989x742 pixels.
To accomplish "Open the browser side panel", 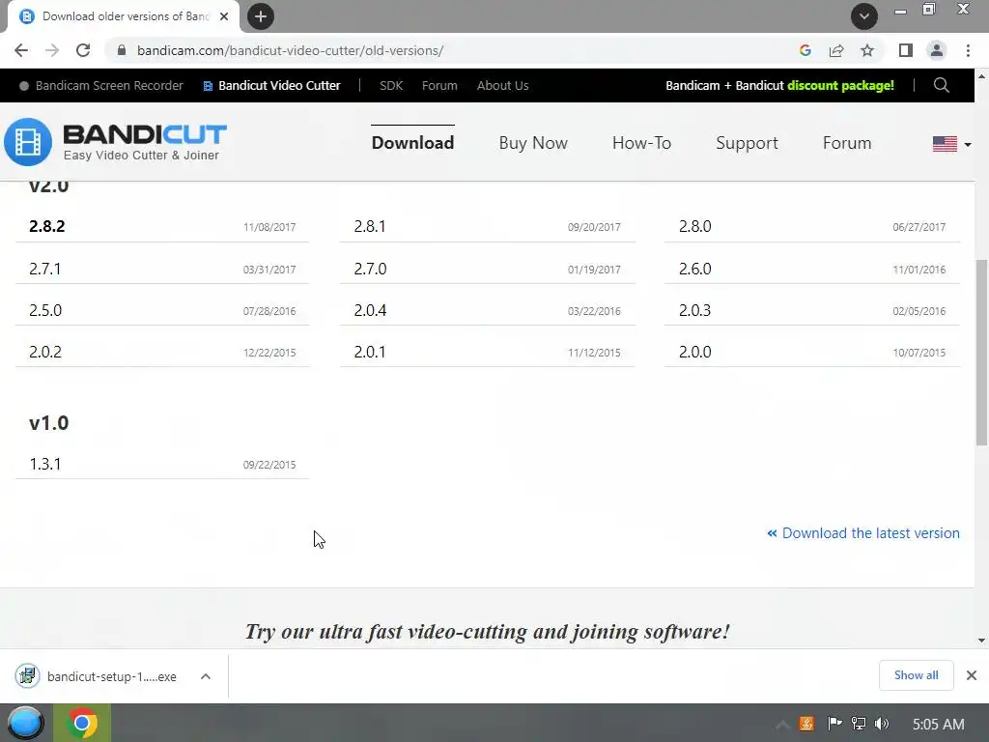I will point(906,50).
